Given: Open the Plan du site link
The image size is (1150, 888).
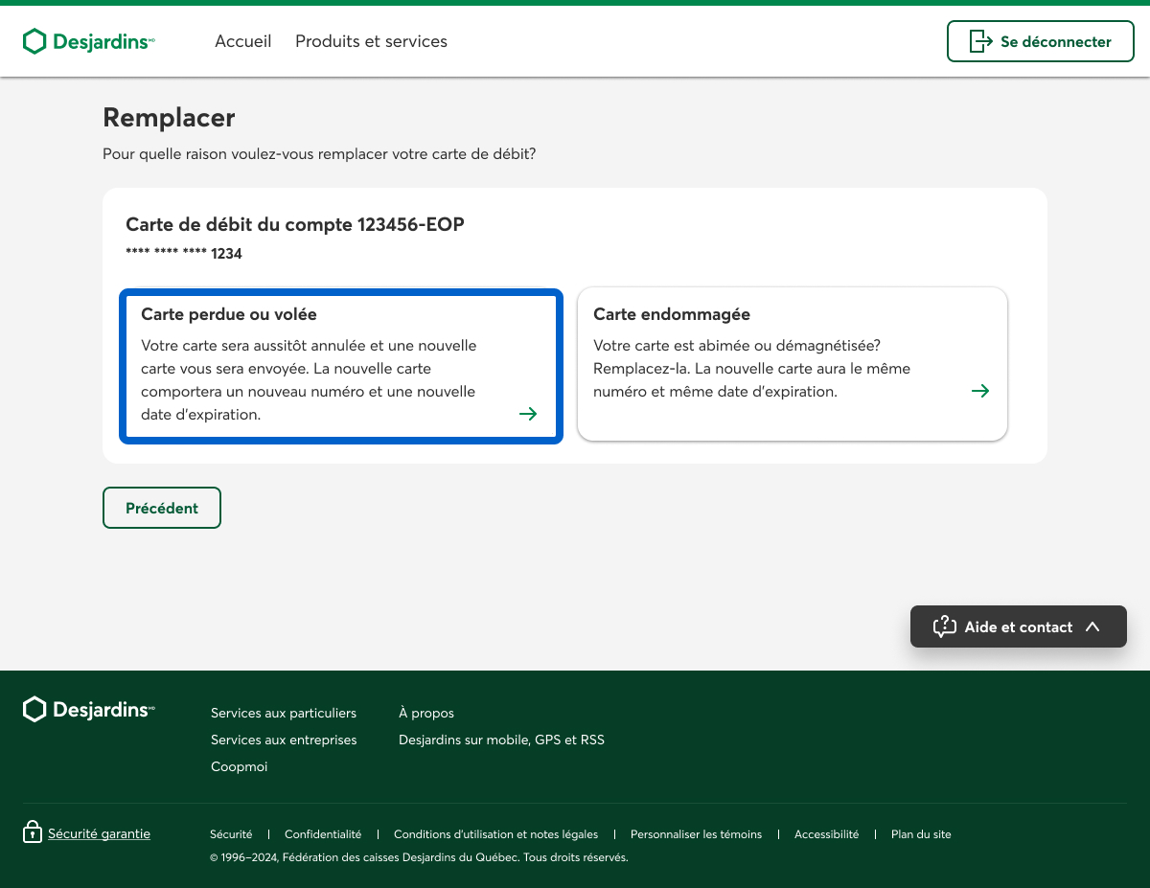Looking at the screenshot, I should point(921,834).
